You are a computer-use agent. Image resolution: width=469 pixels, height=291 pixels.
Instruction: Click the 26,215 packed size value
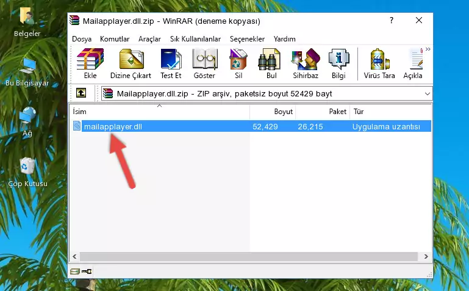pos(310,126)
